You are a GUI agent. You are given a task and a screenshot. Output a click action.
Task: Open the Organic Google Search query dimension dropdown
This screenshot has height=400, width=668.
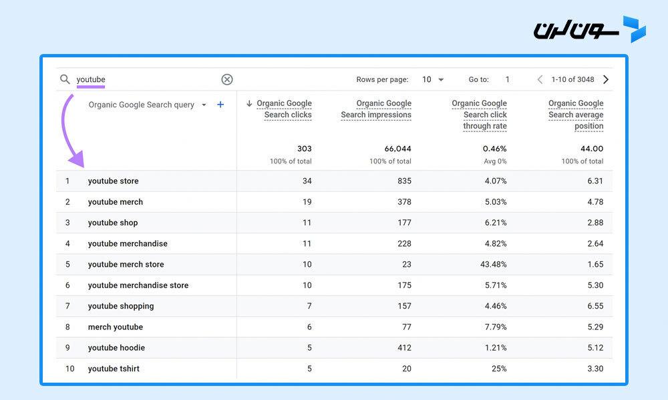pyautogui.click(x=147, y=105)
